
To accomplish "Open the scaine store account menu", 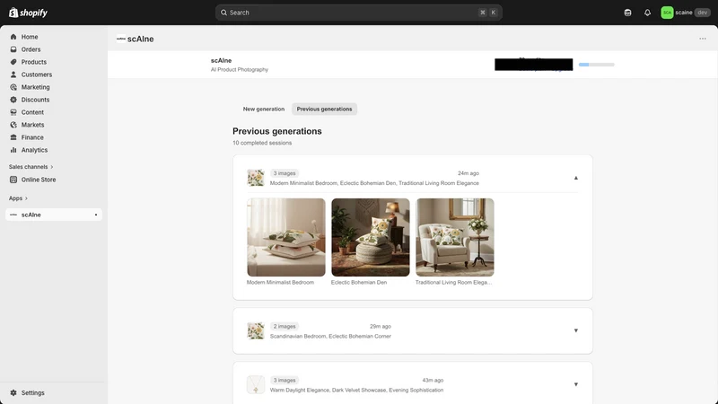I will [686, 13].
